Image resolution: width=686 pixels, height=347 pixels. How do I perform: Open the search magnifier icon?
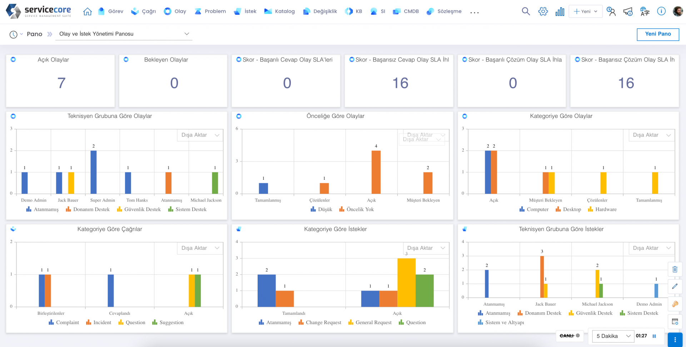click(x=526, y=11)
